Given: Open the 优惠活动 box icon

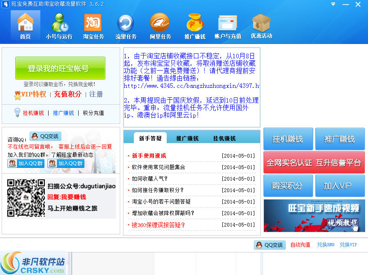Looking at the screenshot, I should 261,26.
